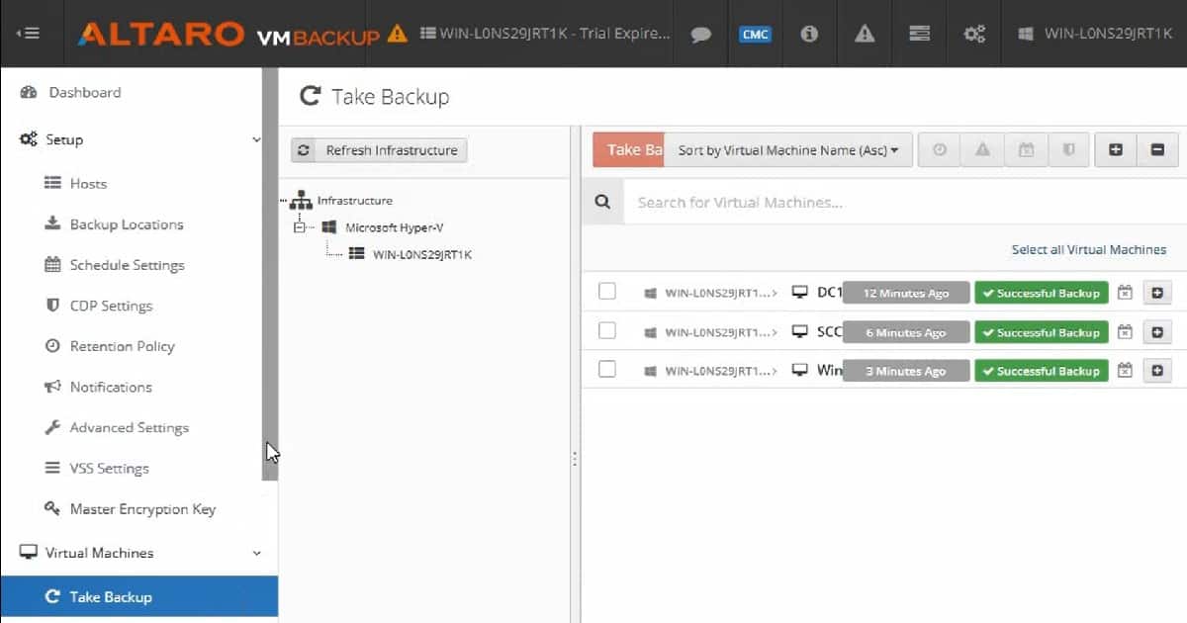The image size is (1187, 623).
Task: Expand SCC row details with plus button
Action: click(x=1157, y=332)
